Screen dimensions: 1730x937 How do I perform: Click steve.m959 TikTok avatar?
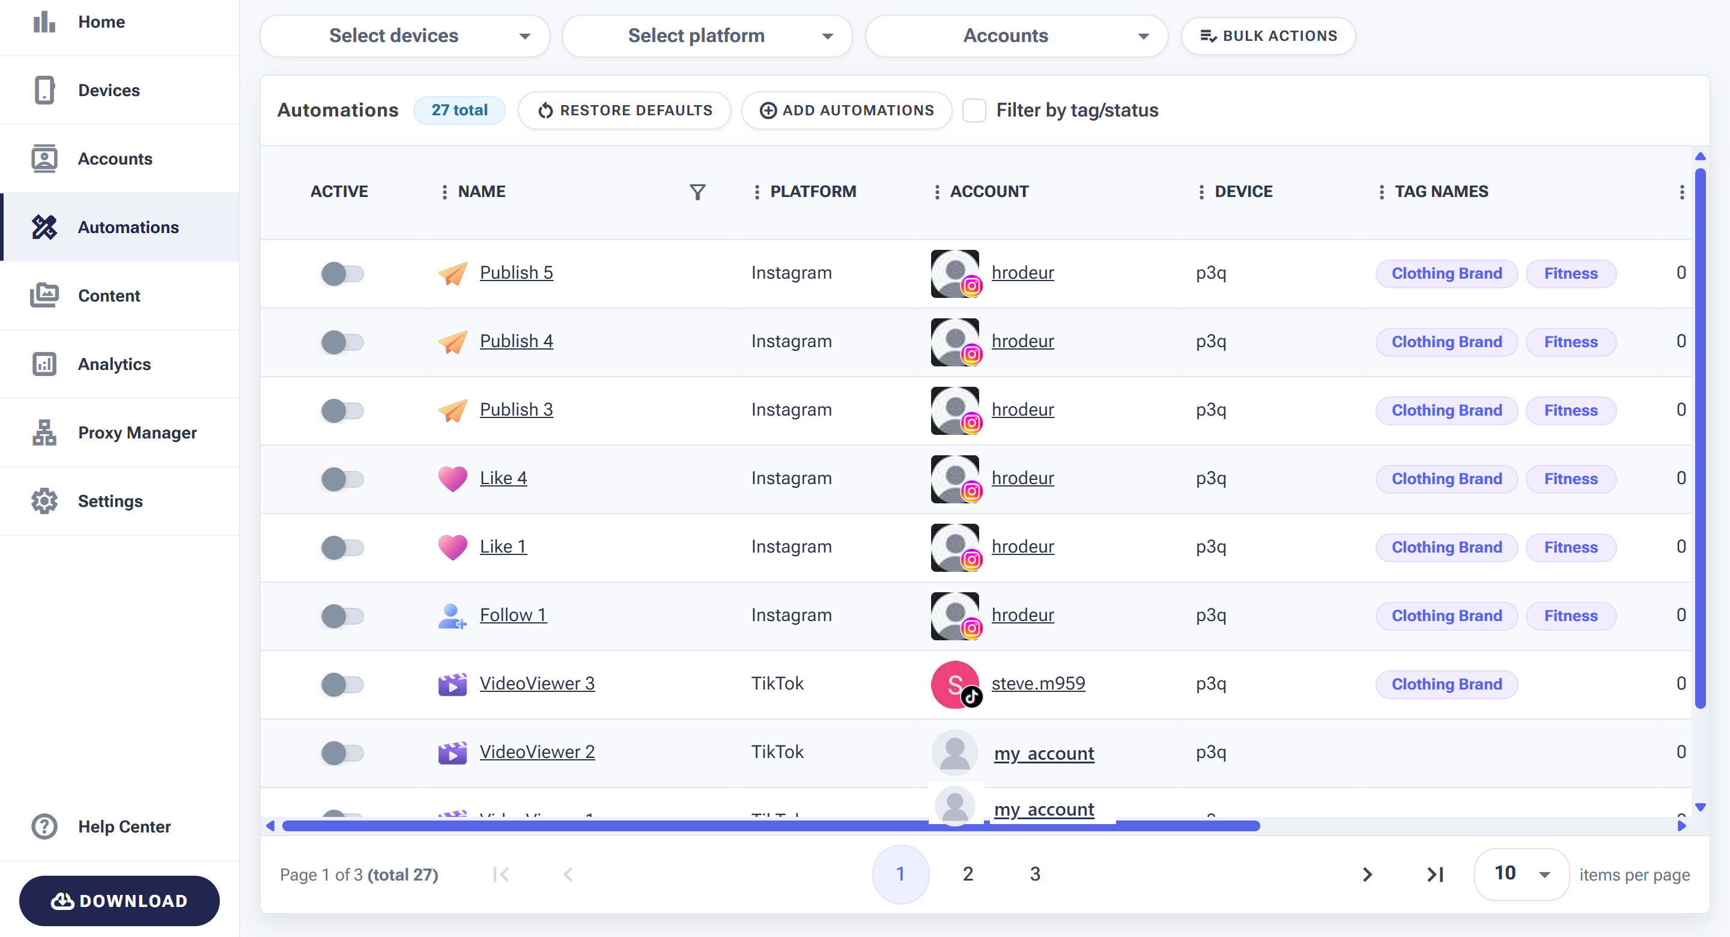[956, 685]
